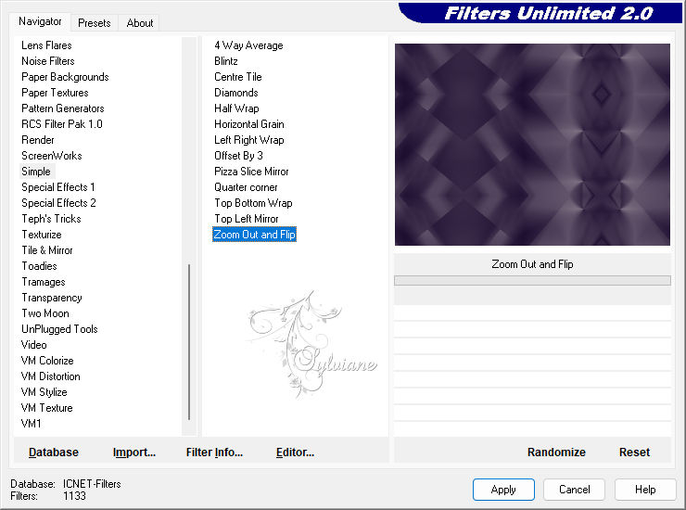Select Noise Filters category
This screenshot has width=686, height=510.
coord(47,61)
